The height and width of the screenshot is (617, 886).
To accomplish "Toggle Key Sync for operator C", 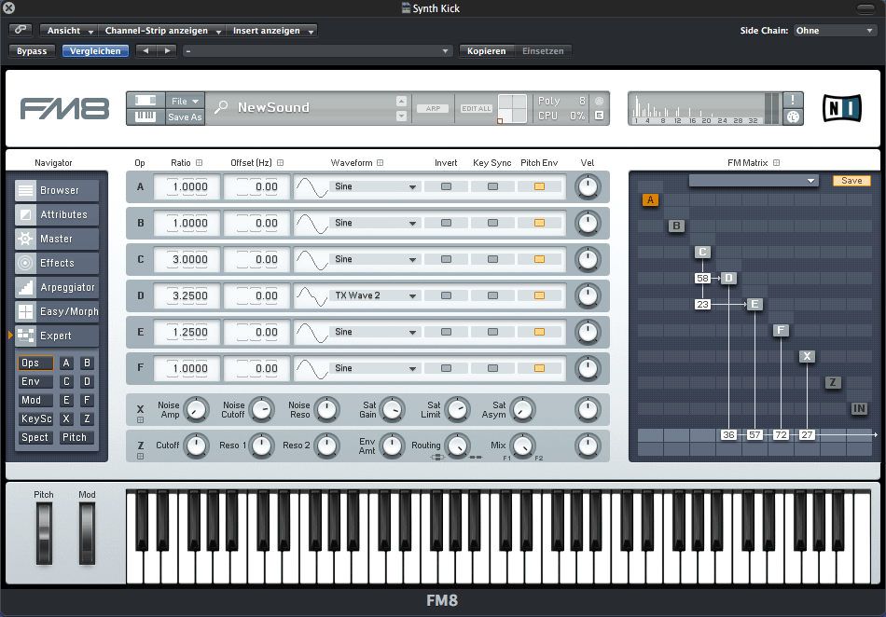I will click(492, 259).
